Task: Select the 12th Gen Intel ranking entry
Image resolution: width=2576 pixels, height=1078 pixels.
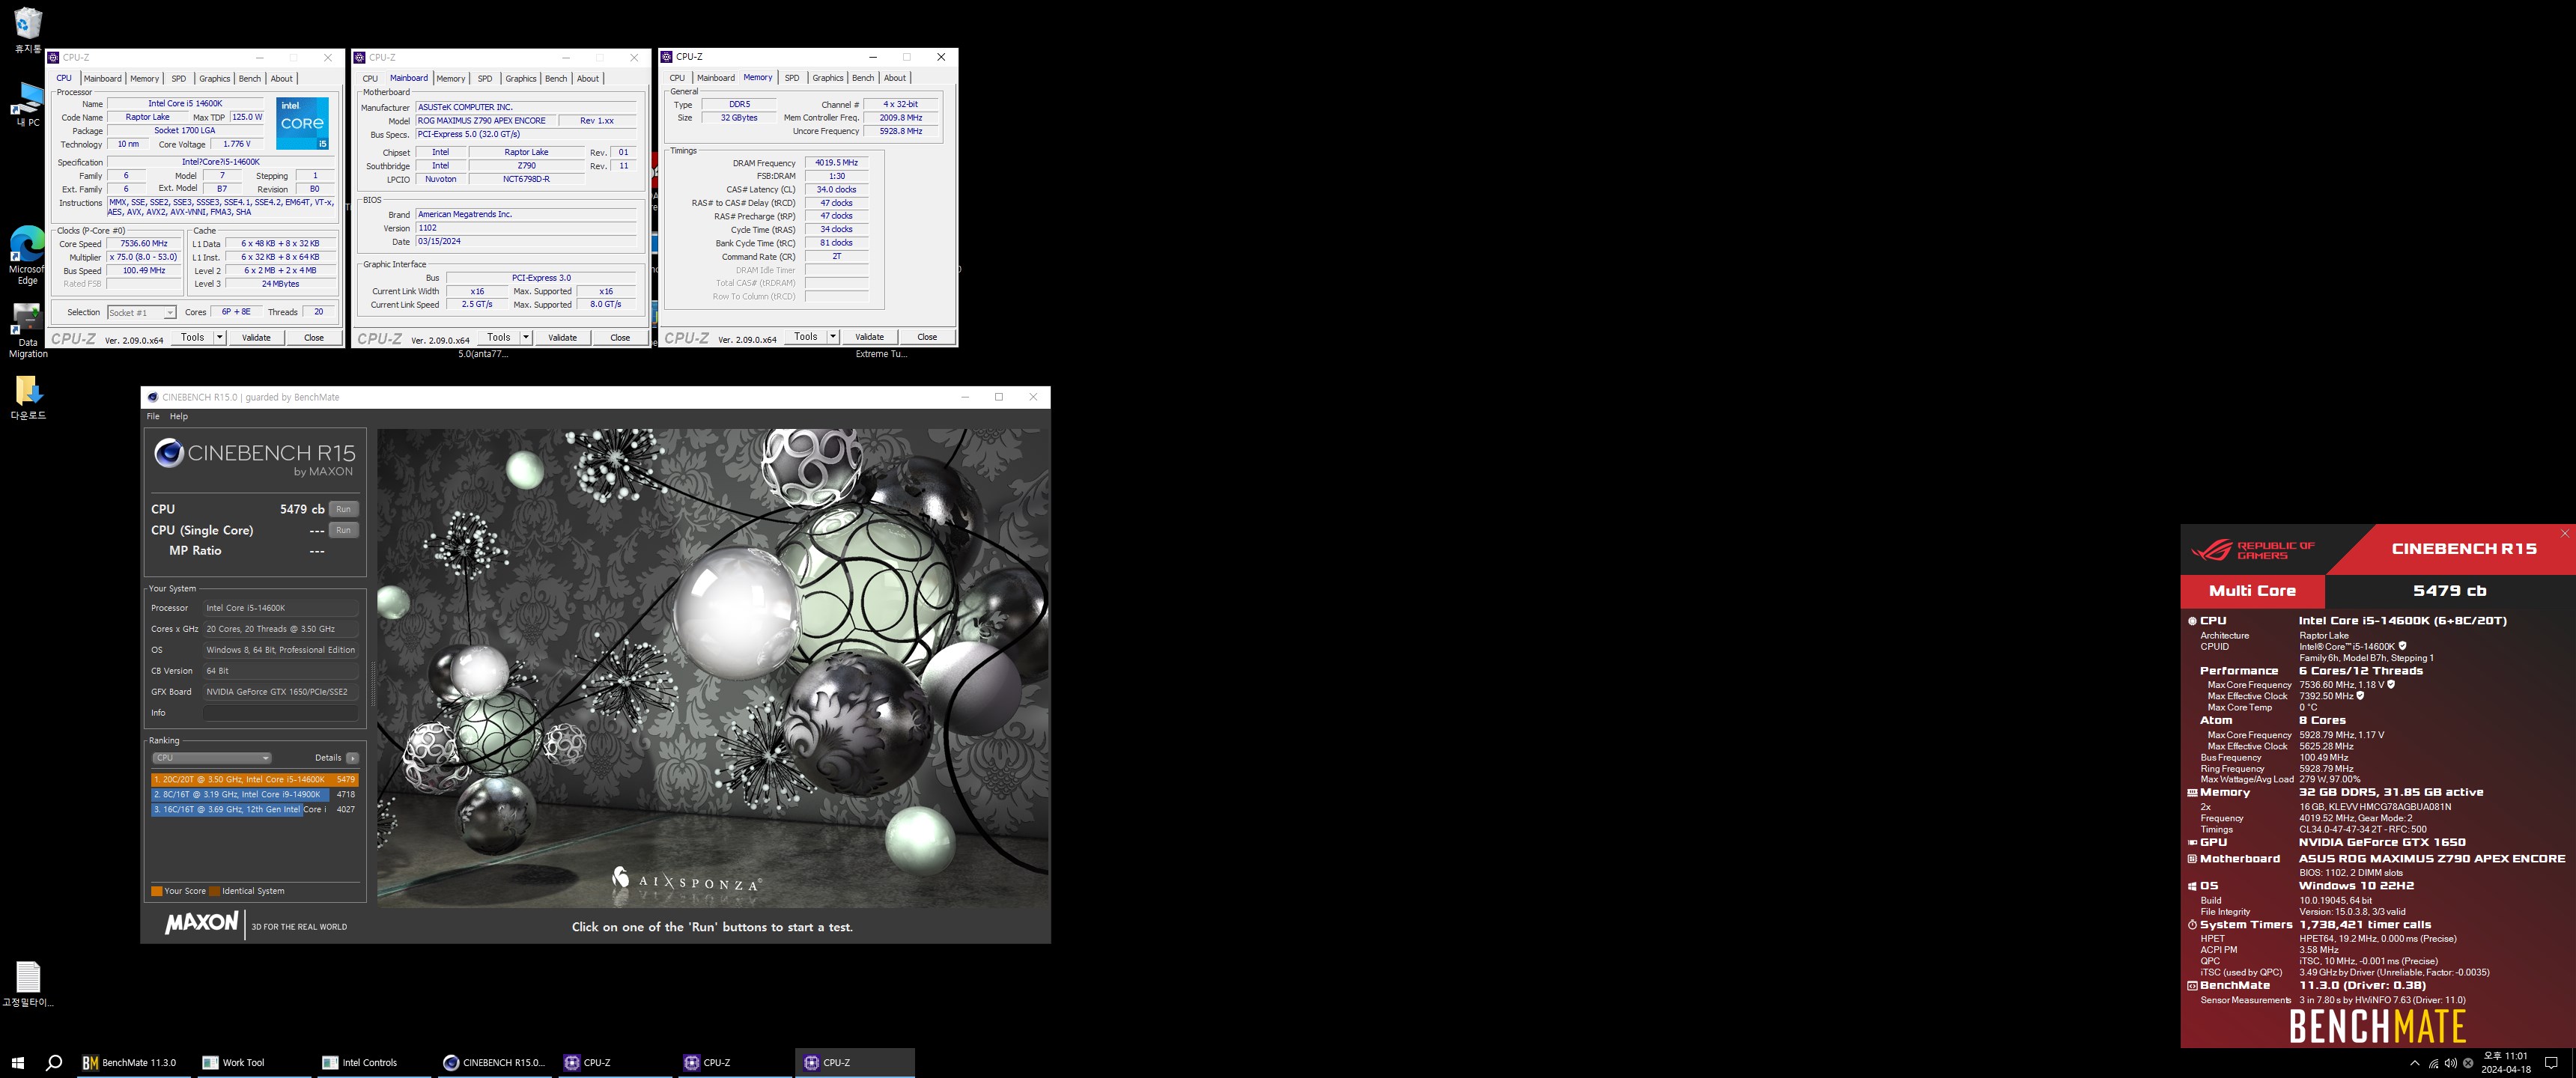Action: (254, 809)
